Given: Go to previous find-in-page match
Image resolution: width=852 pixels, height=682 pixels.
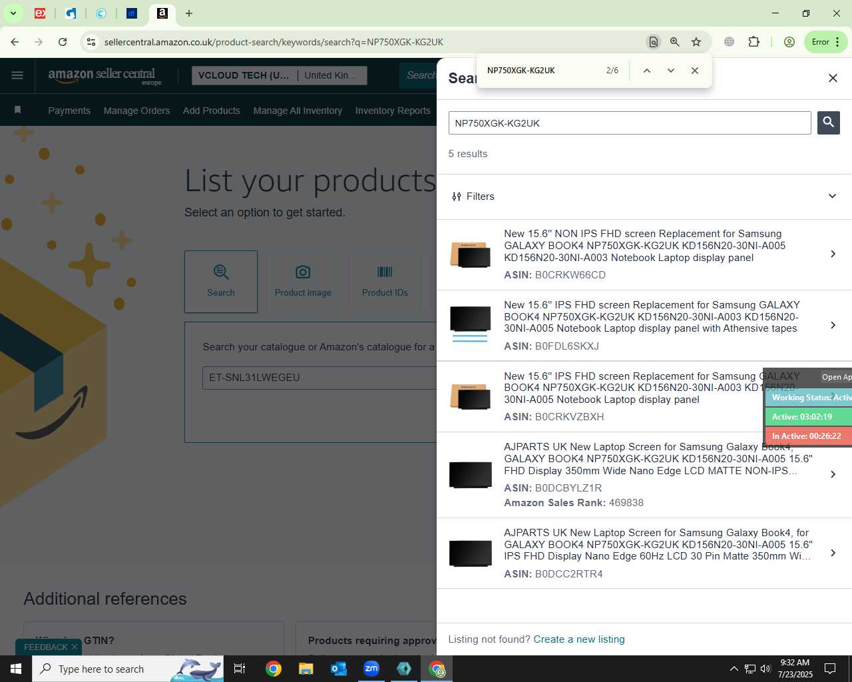Looking at the screenshot, I should tap(646, 71).
